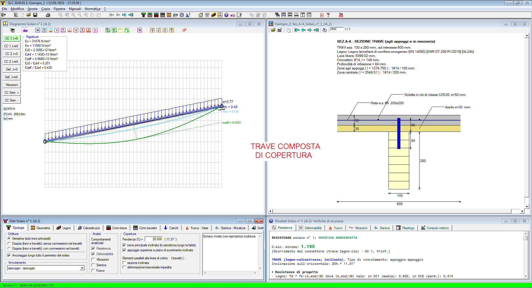Select Doppia orditura senza connessioni nei travetti

click(9, 244)
